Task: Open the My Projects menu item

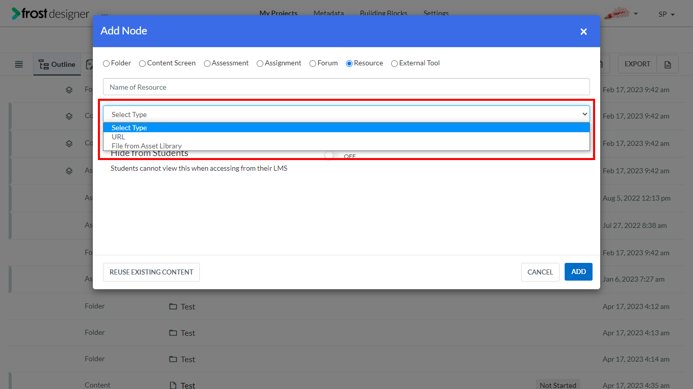Action: (x=279, y=13)
